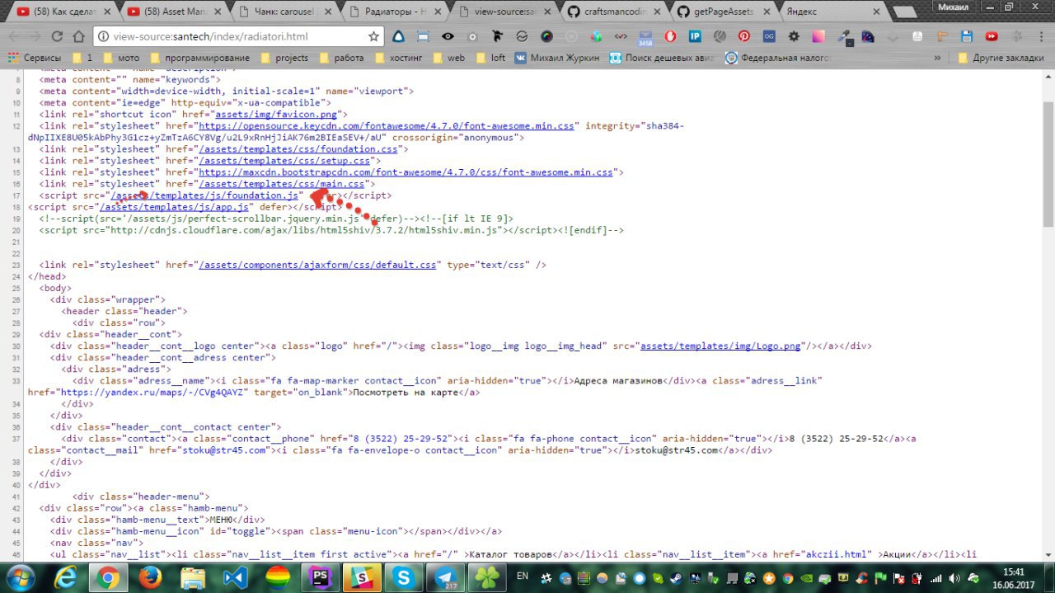The image size is (1055, 593).
Task: Open the IP address extension icon
Action: point(695,36)
